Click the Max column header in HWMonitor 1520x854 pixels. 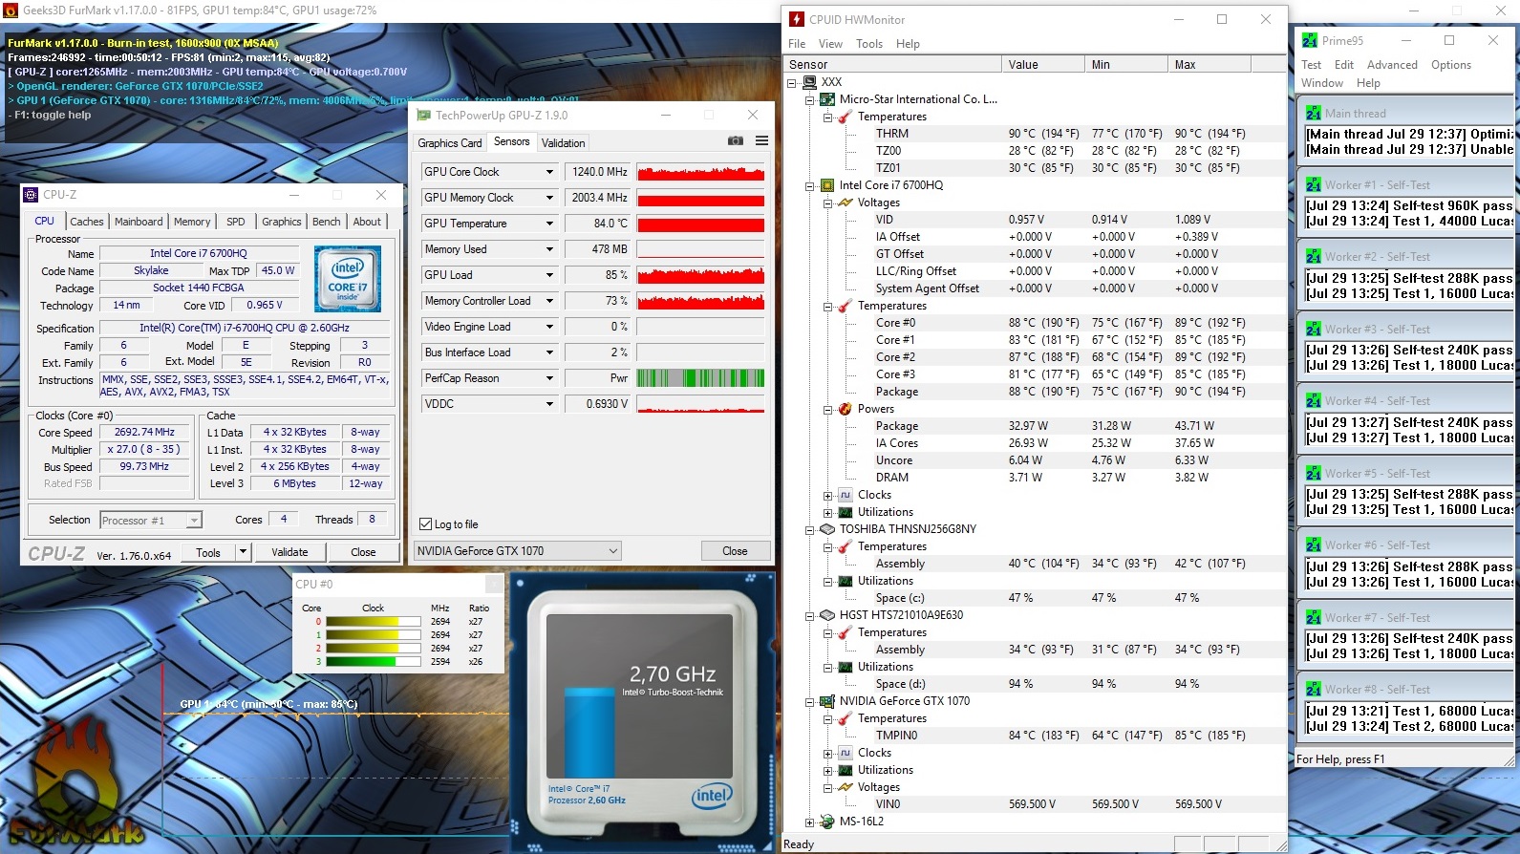1209,65
